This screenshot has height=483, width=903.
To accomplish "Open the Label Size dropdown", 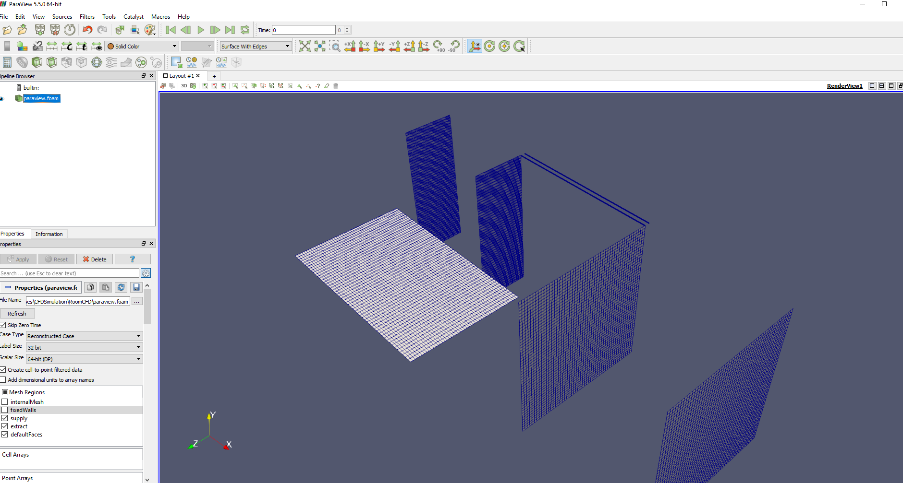I will [84, 348].
